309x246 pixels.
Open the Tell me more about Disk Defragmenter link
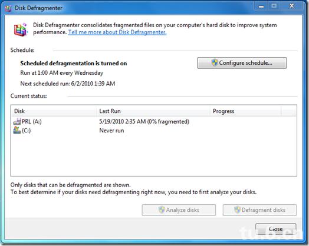tap(117, 32)
